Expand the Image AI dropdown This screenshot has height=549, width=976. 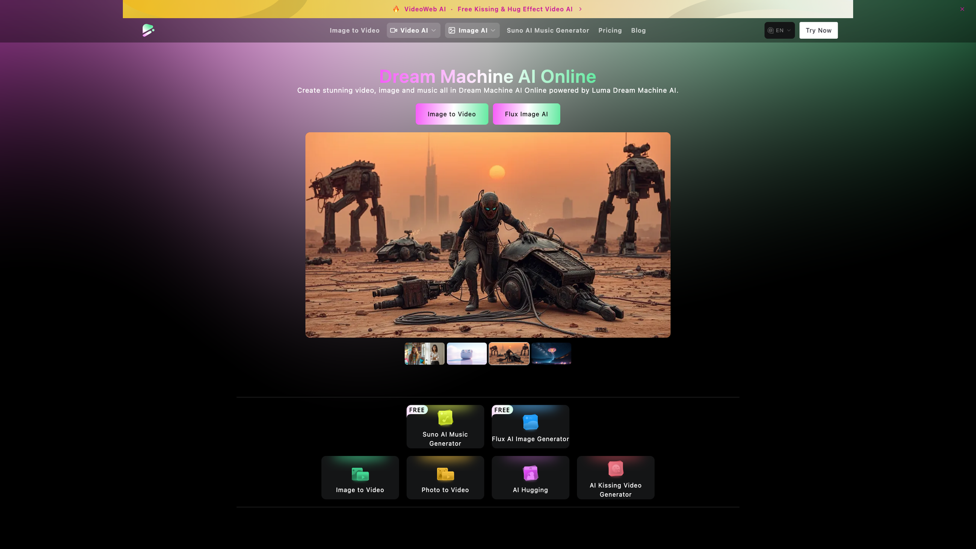coord(472,30)
